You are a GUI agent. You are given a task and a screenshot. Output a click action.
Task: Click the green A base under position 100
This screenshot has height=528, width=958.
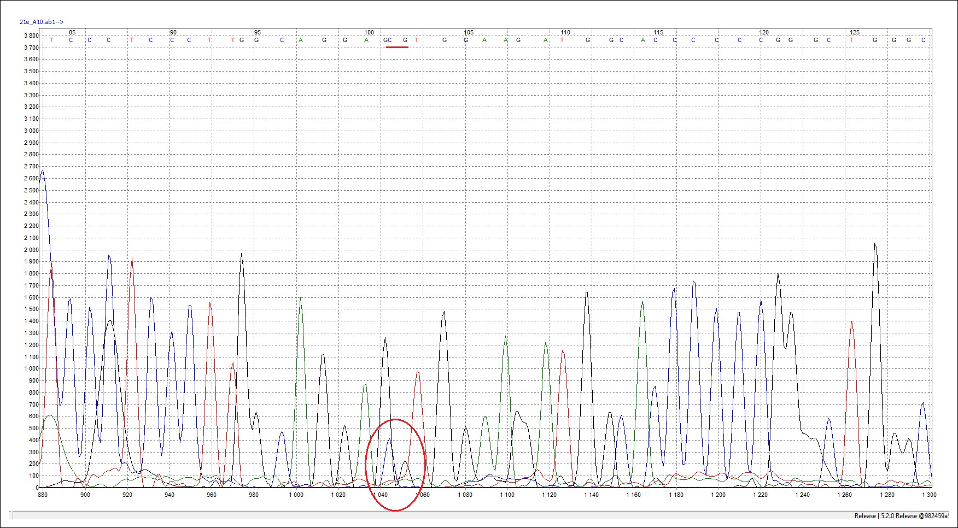pos(366,40)
